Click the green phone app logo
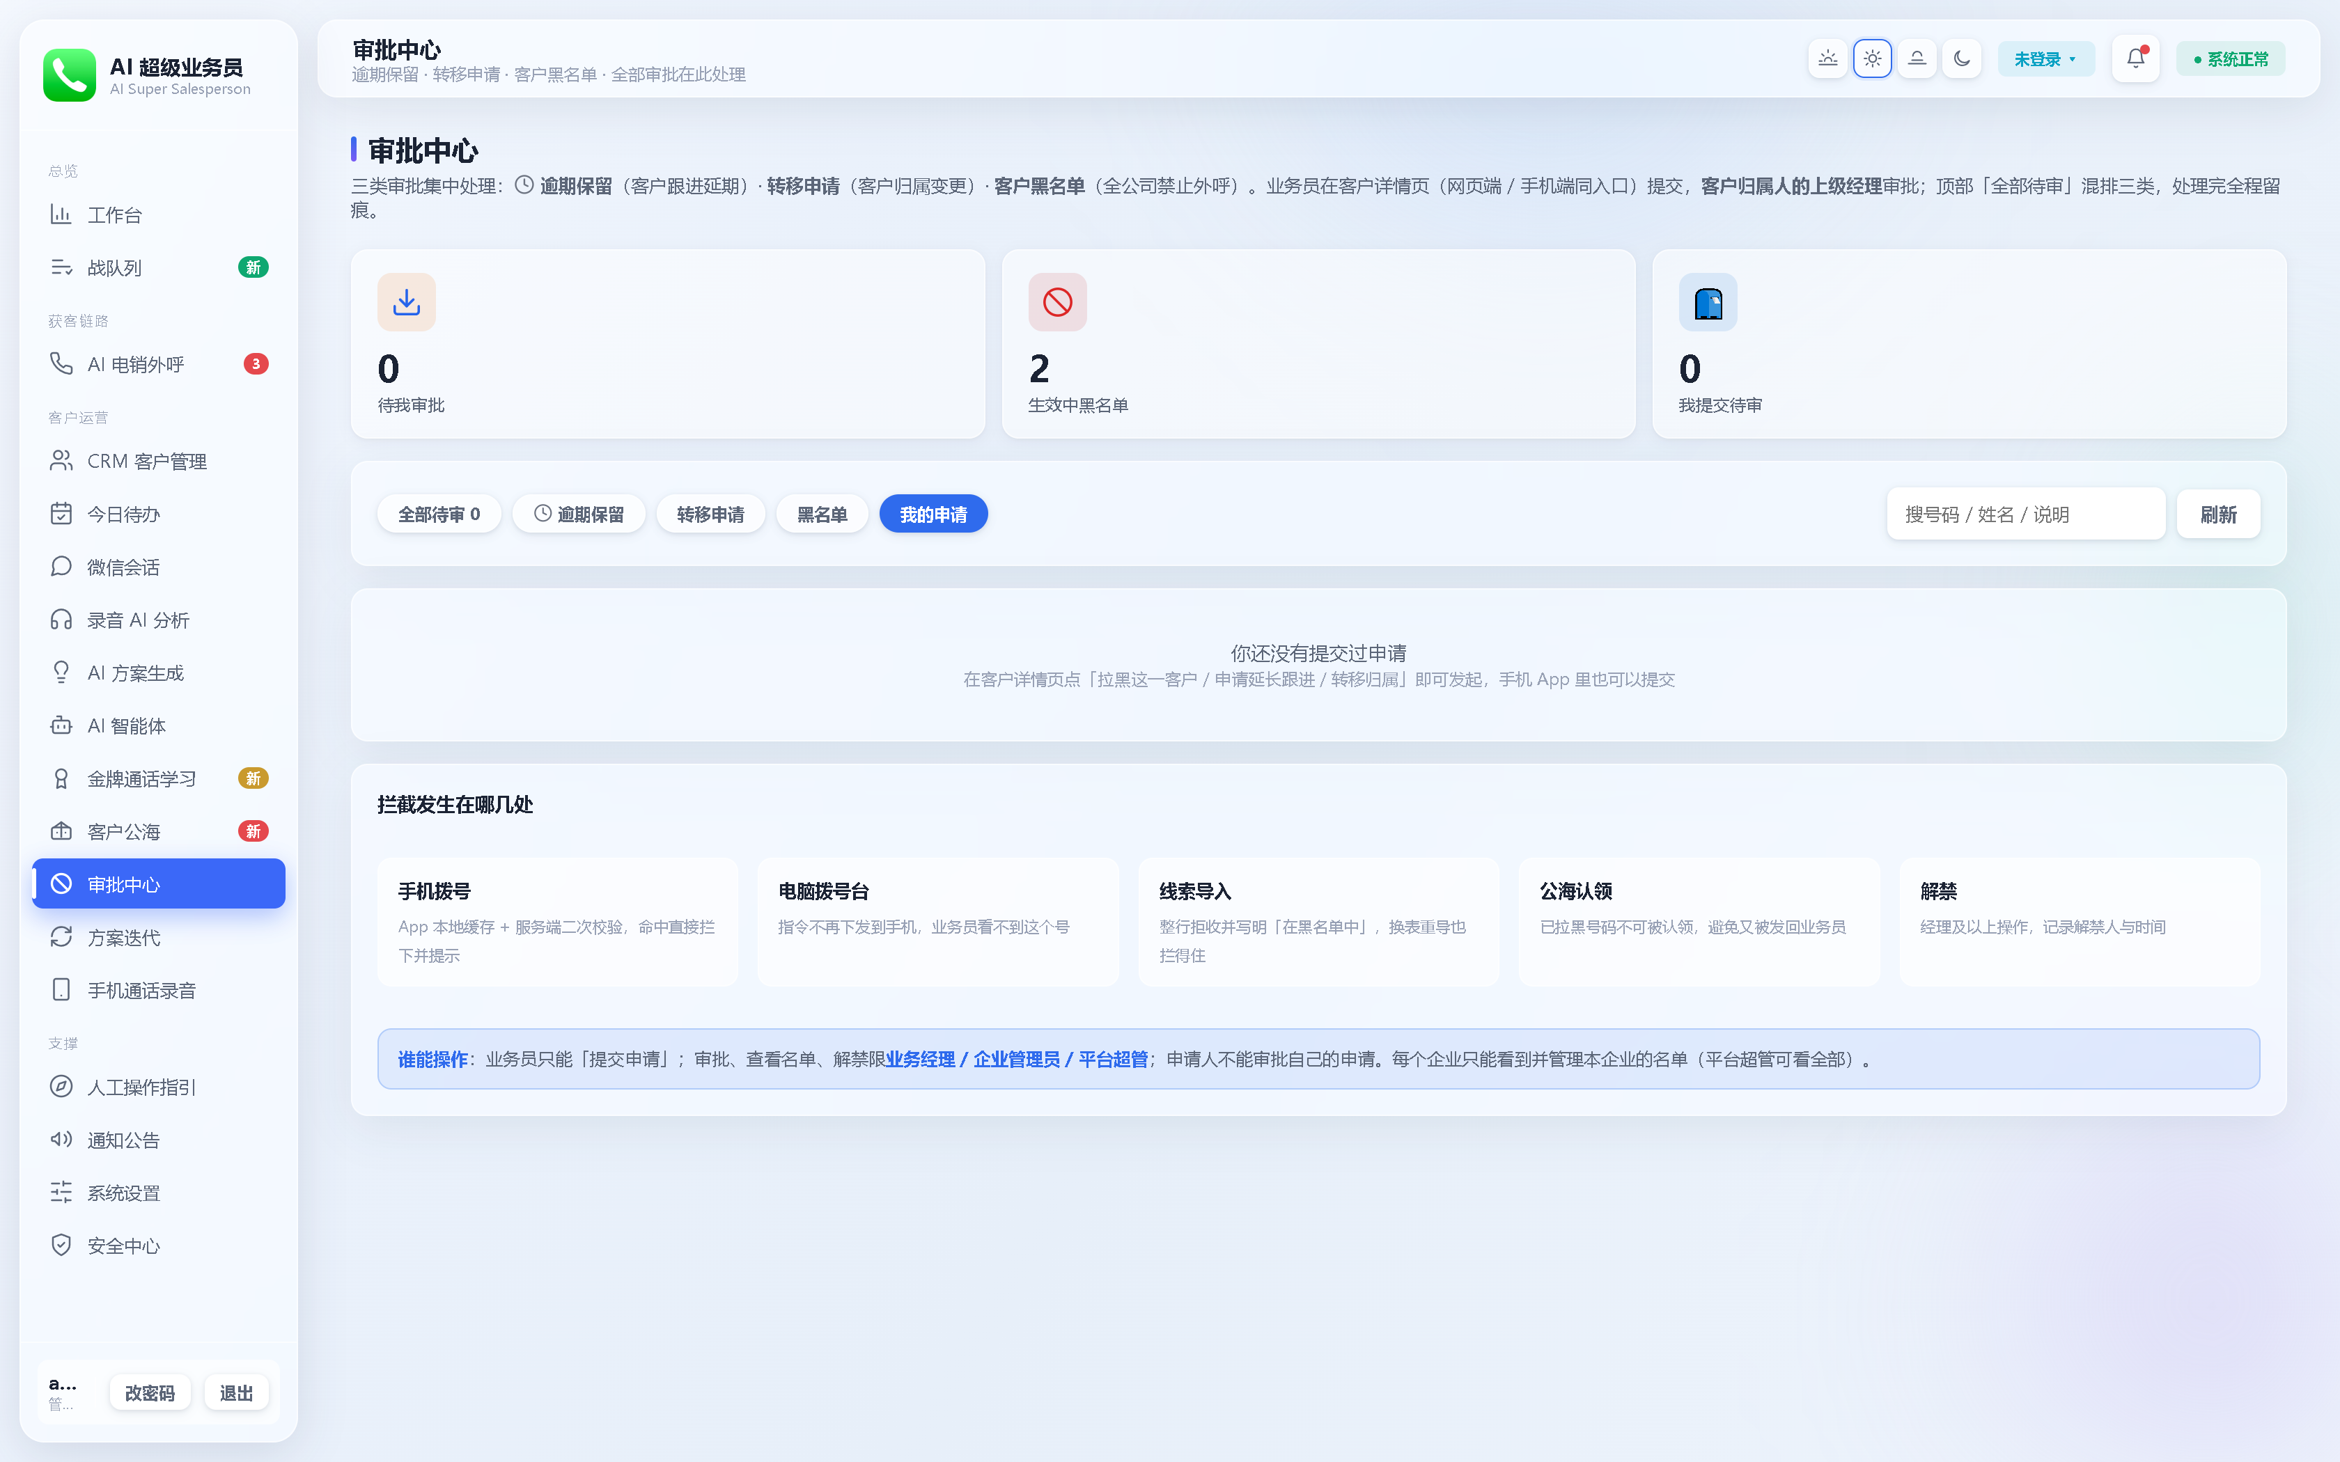 (x=70, y=75)
